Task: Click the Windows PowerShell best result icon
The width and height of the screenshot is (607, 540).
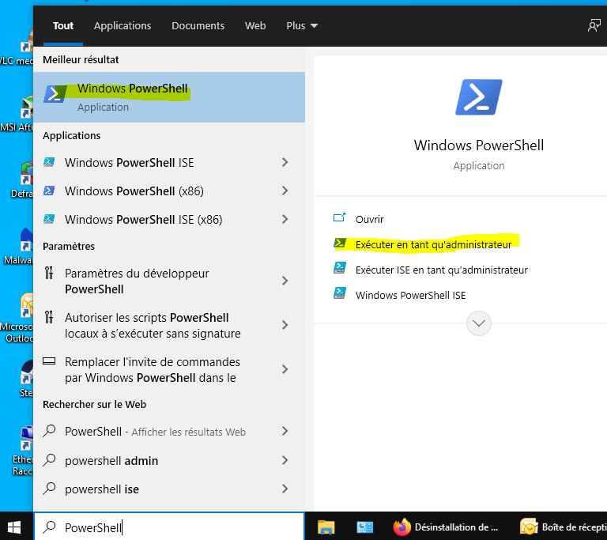Action: [x=55, y=94]
